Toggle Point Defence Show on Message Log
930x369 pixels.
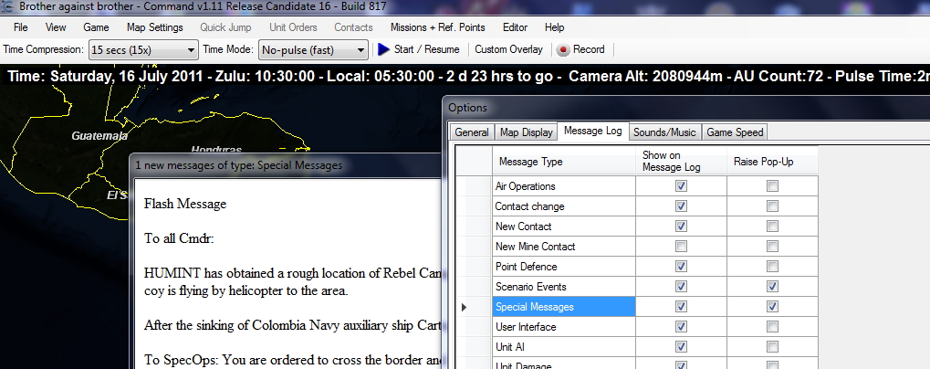click(x=681, y=267)
